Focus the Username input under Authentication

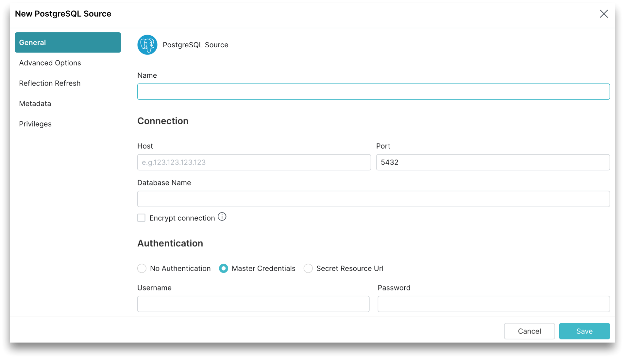tap(253, 304)
